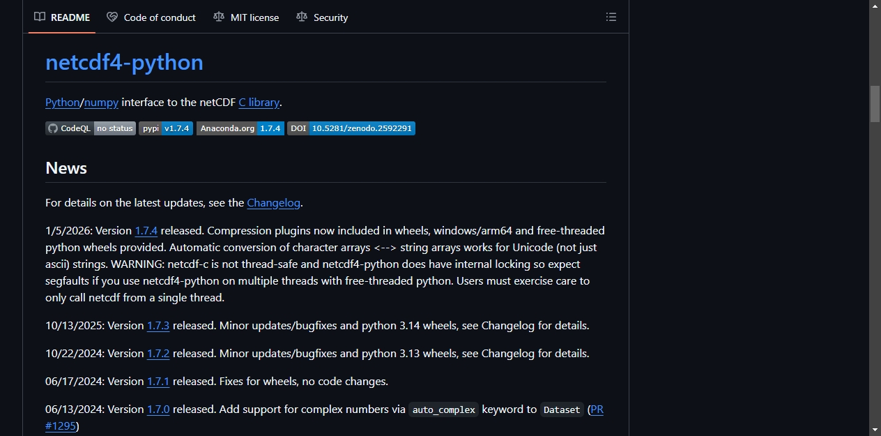Click the vertical scrollbar thumb
The height and width of the screenshot is (436, 881).
click(875, 104)
